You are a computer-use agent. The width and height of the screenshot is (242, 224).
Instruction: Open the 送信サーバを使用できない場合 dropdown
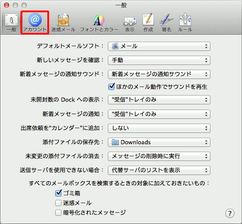pyautogui.click(x=159, y=170)
